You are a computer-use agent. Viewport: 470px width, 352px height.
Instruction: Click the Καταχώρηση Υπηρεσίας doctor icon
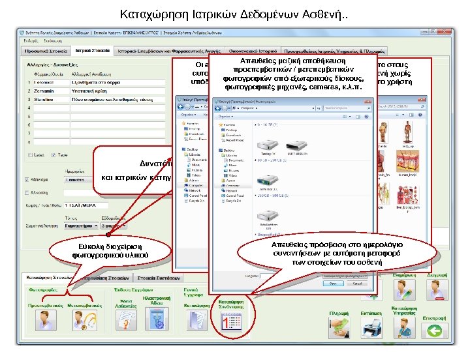click(404, 327)
